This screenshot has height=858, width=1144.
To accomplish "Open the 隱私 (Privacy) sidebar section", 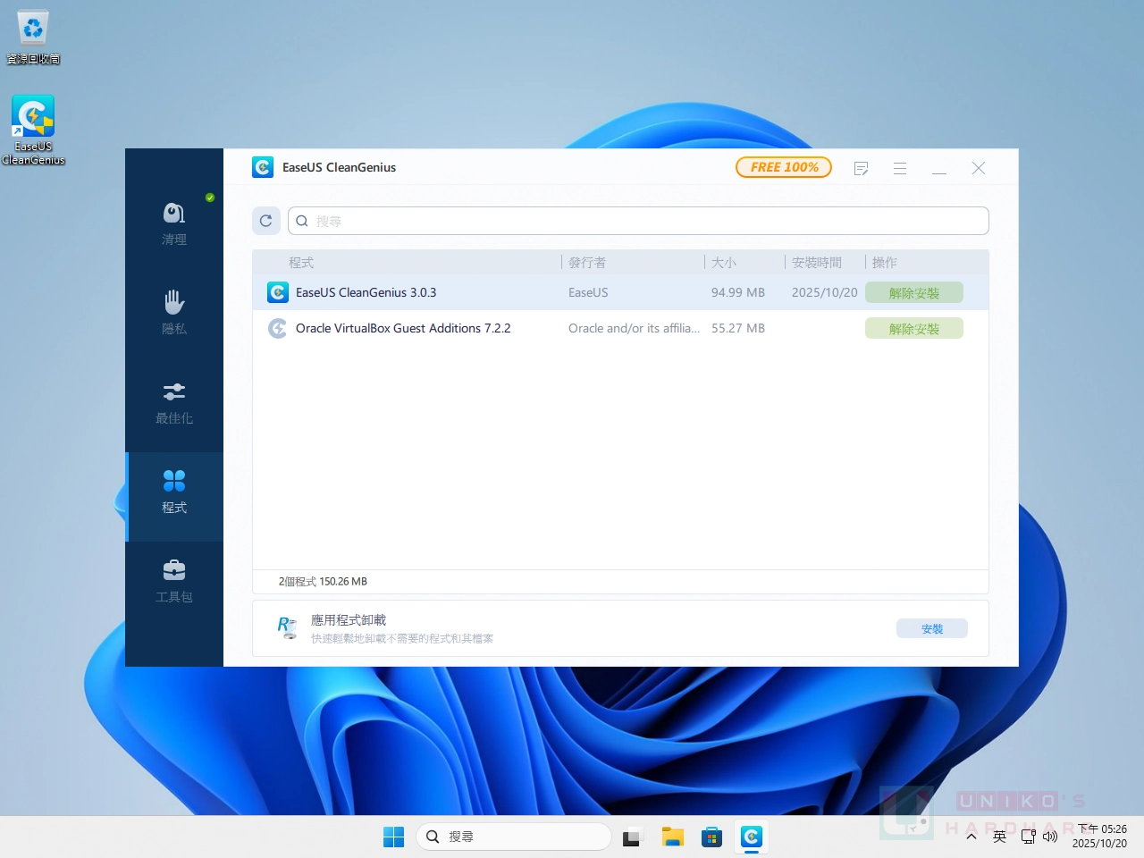I will coord(174,313).
